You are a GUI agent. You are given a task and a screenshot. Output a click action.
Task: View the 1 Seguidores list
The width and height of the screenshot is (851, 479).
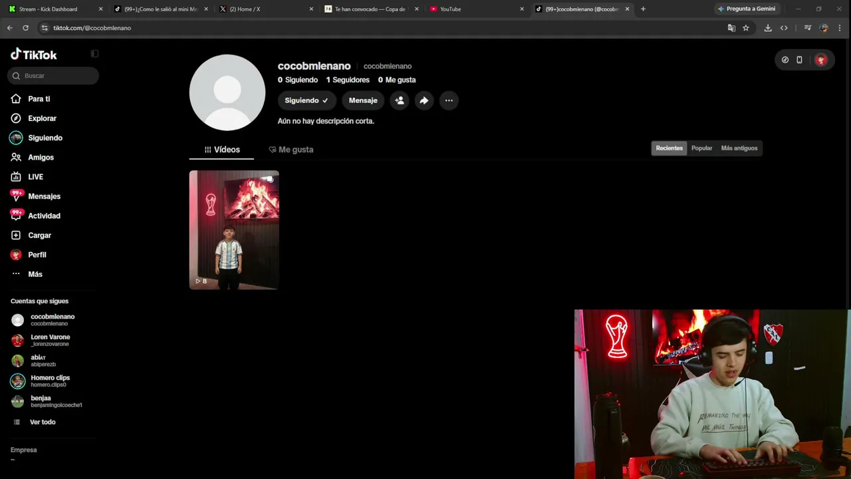point(348,80)
